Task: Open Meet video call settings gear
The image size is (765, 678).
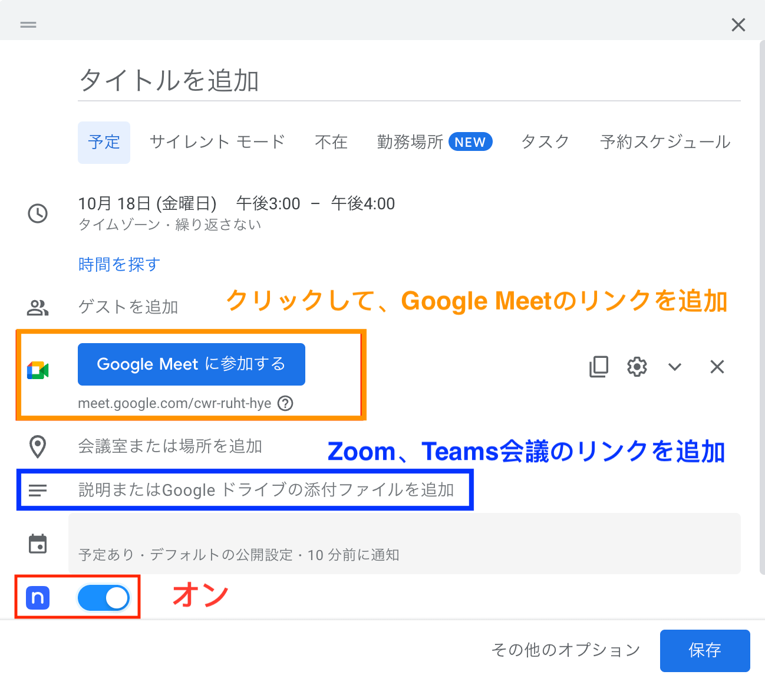Action: coord(637,367)
